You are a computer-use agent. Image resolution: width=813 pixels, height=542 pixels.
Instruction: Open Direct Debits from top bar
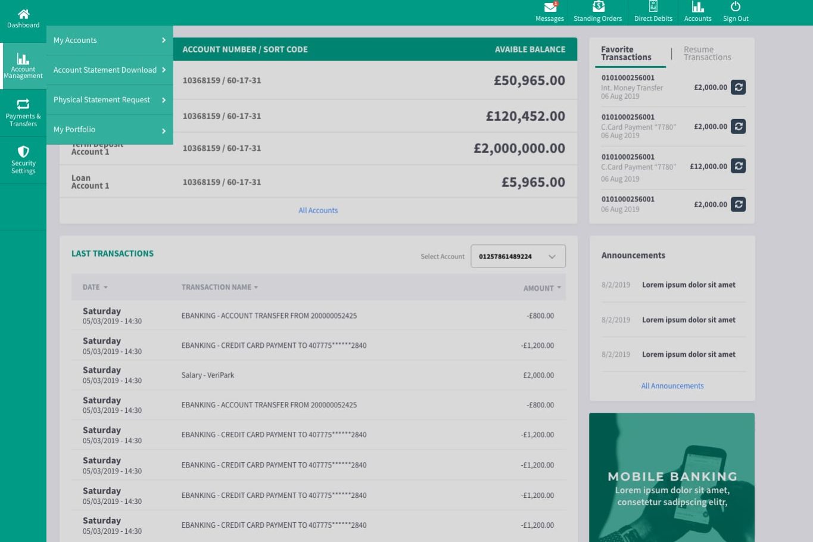coord(653,7)
